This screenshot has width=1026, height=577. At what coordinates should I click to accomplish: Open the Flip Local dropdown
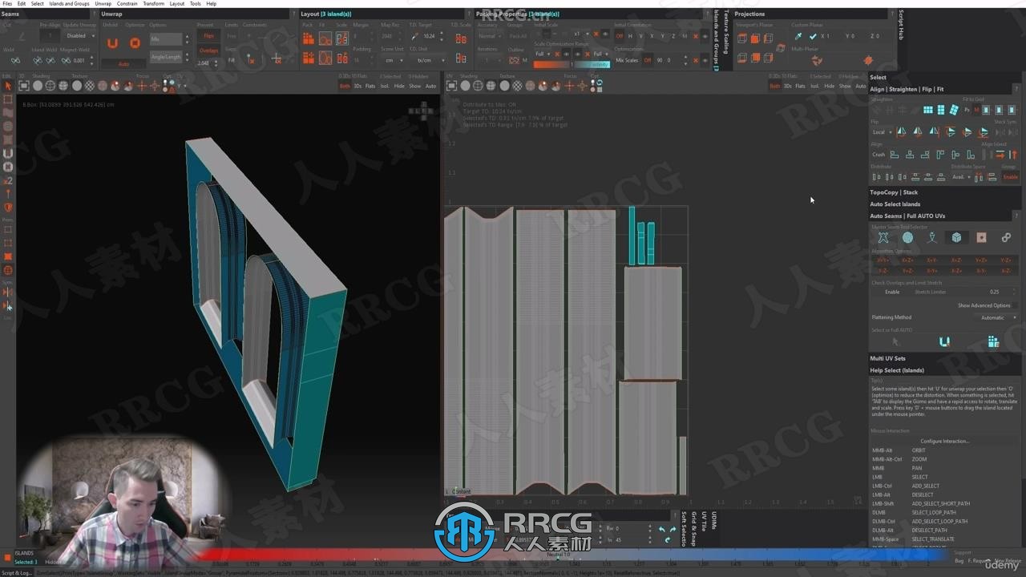coord(882,132)
